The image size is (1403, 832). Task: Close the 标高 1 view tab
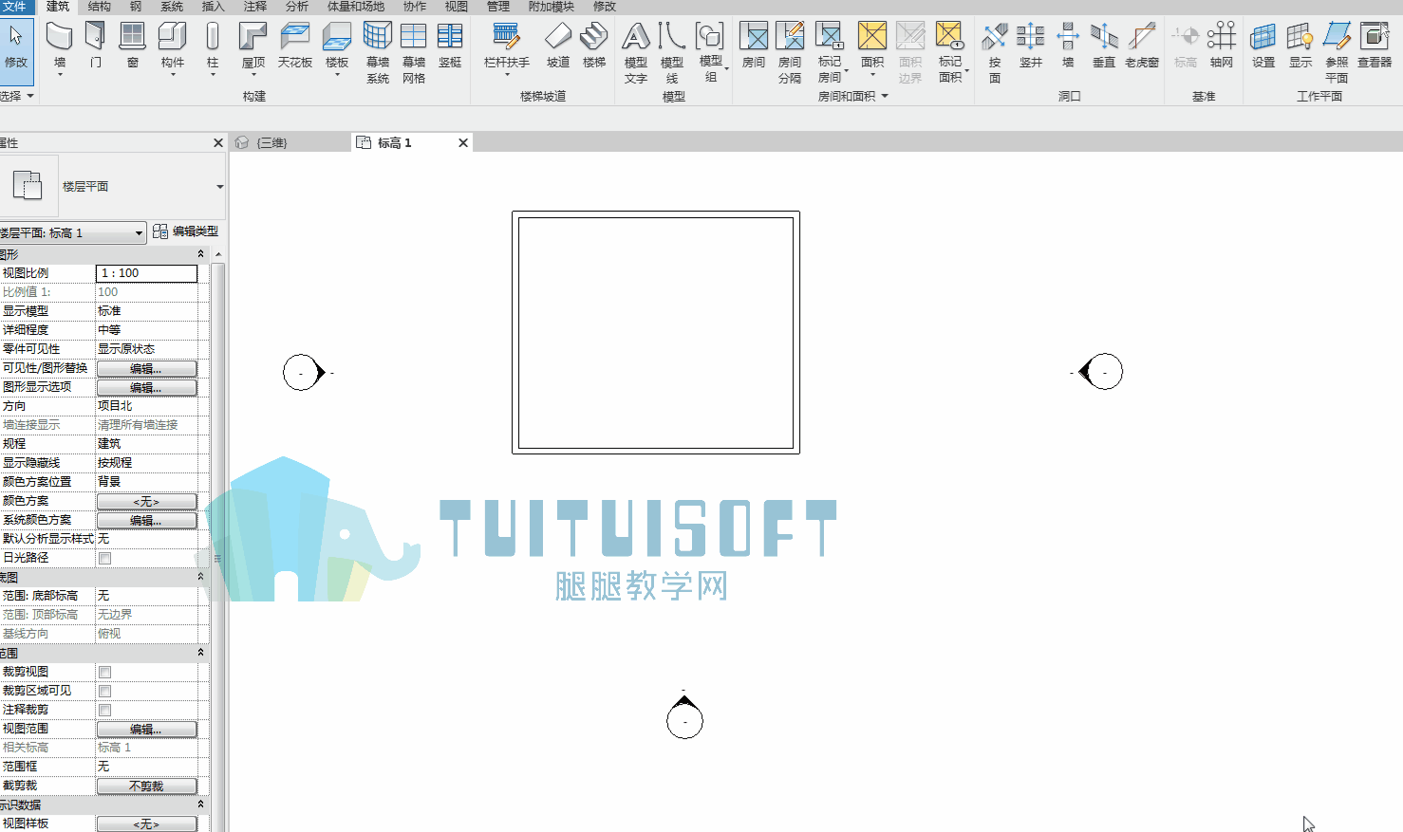463,143
